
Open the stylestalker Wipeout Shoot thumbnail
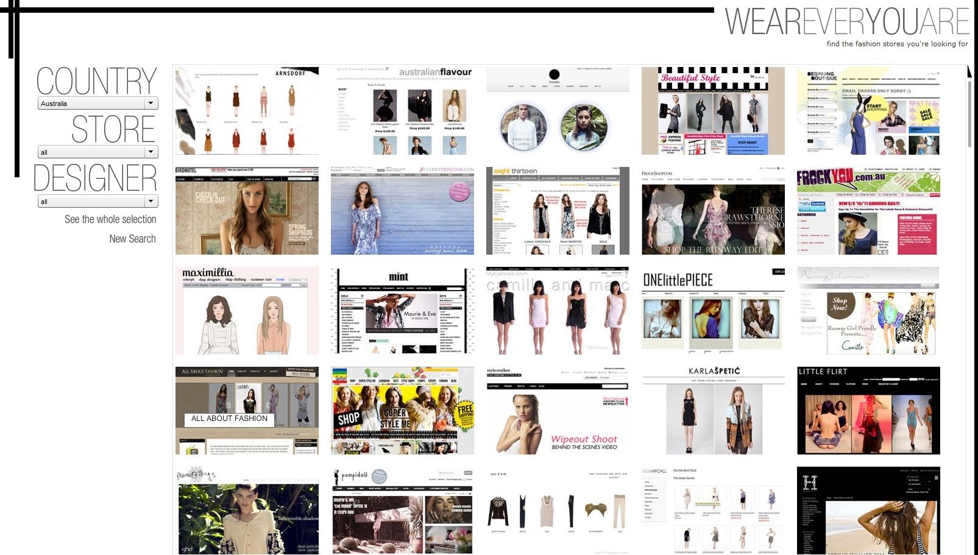tap(558, 411)
